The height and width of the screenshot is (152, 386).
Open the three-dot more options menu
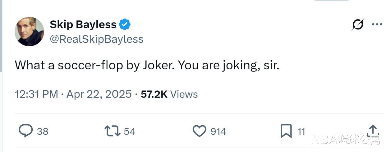tap(377, 24)
